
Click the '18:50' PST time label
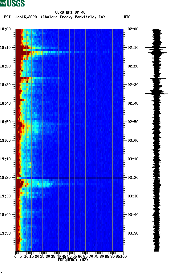pyautogui.click(x=5, y=122)
